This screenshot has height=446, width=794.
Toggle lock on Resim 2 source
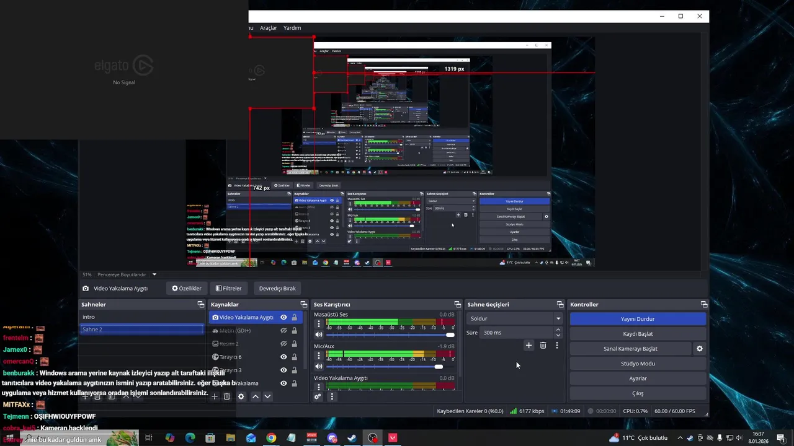294,344
